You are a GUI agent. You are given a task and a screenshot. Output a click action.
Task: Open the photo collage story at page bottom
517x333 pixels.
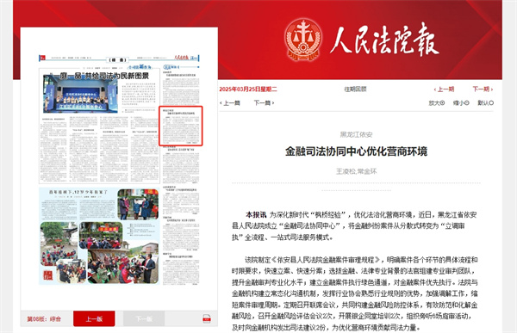click(x=99, y=236)
